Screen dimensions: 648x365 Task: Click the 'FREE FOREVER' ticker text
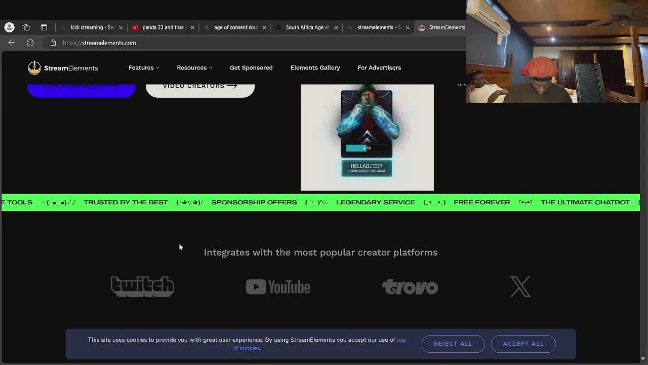482,202
